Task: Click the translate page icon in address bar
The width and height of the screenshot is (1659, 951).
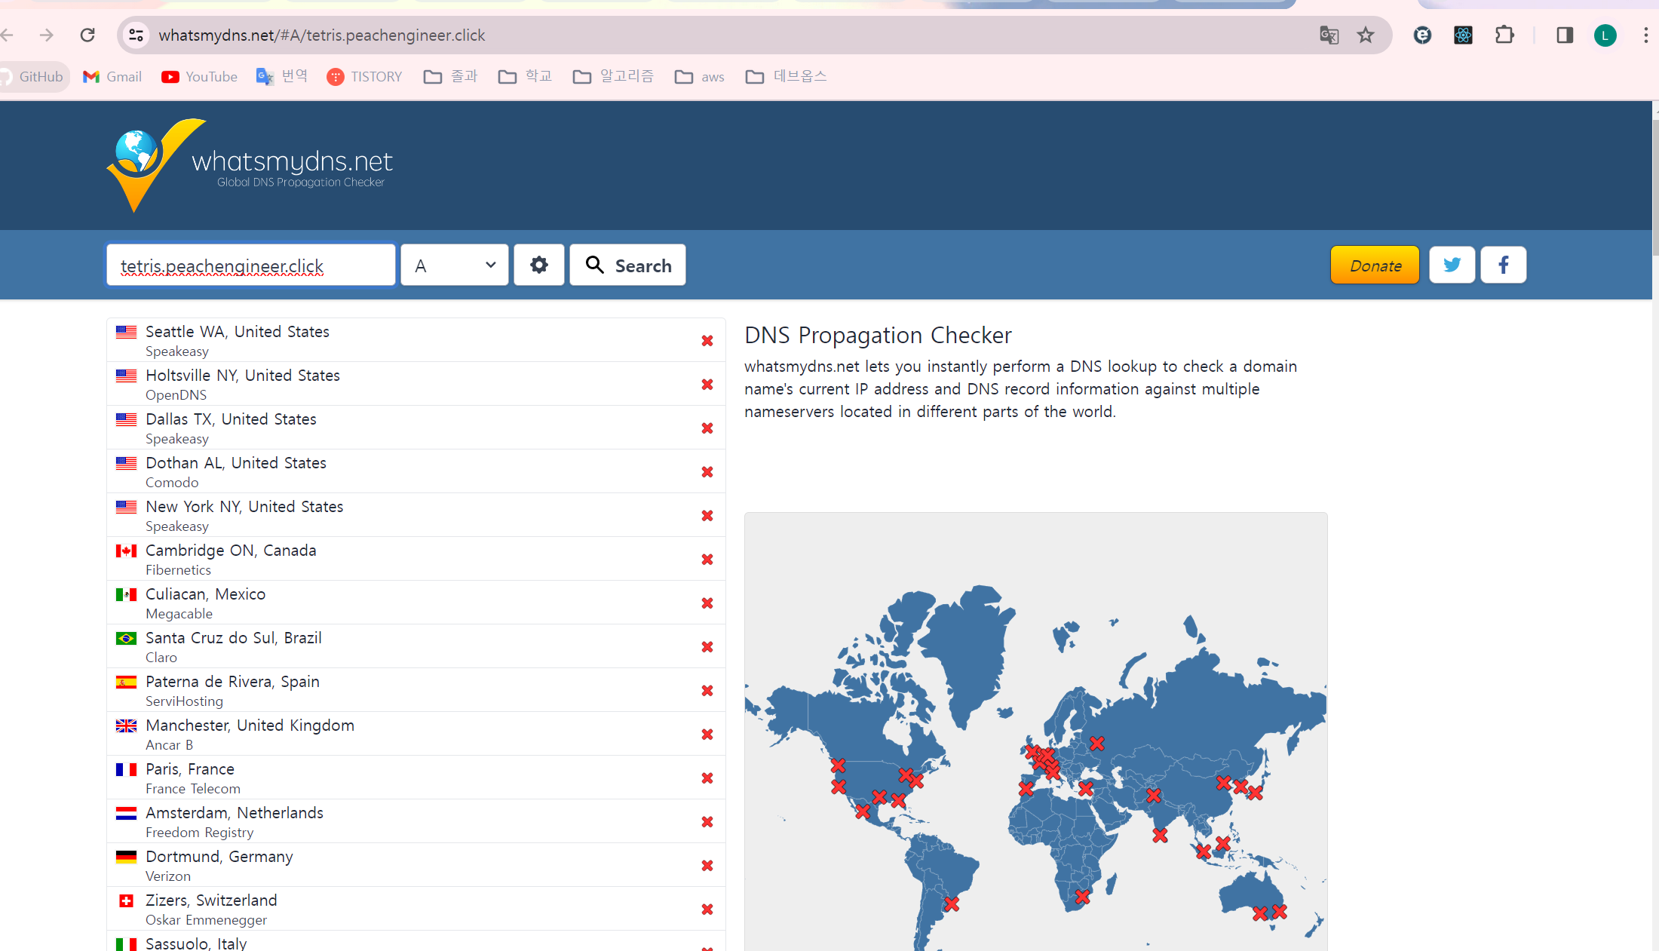Action: click(1329, 35)
